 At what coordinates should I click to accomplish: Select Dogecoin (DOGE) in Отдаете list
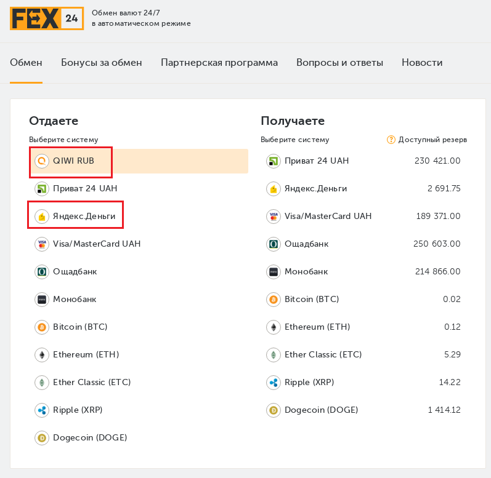point(90,438)
